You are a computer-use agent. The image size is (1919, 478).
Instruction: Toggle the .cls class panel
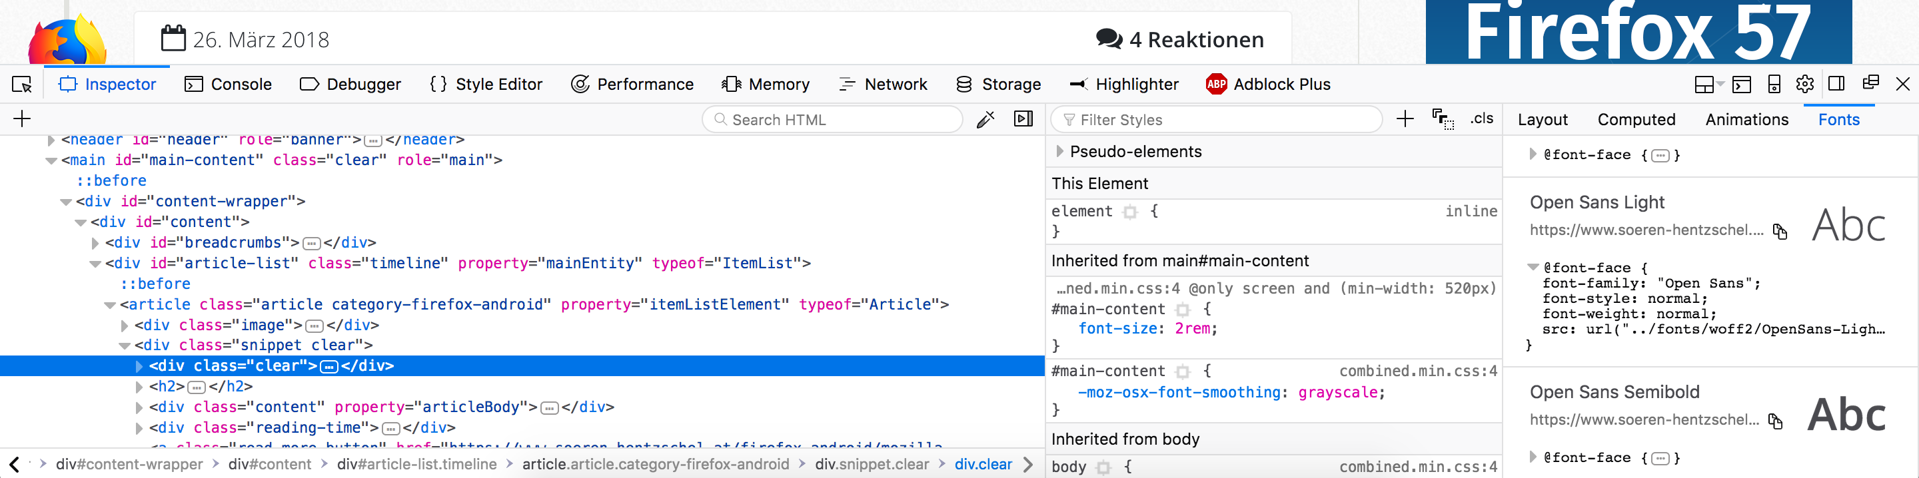(x=1482, y=119)
